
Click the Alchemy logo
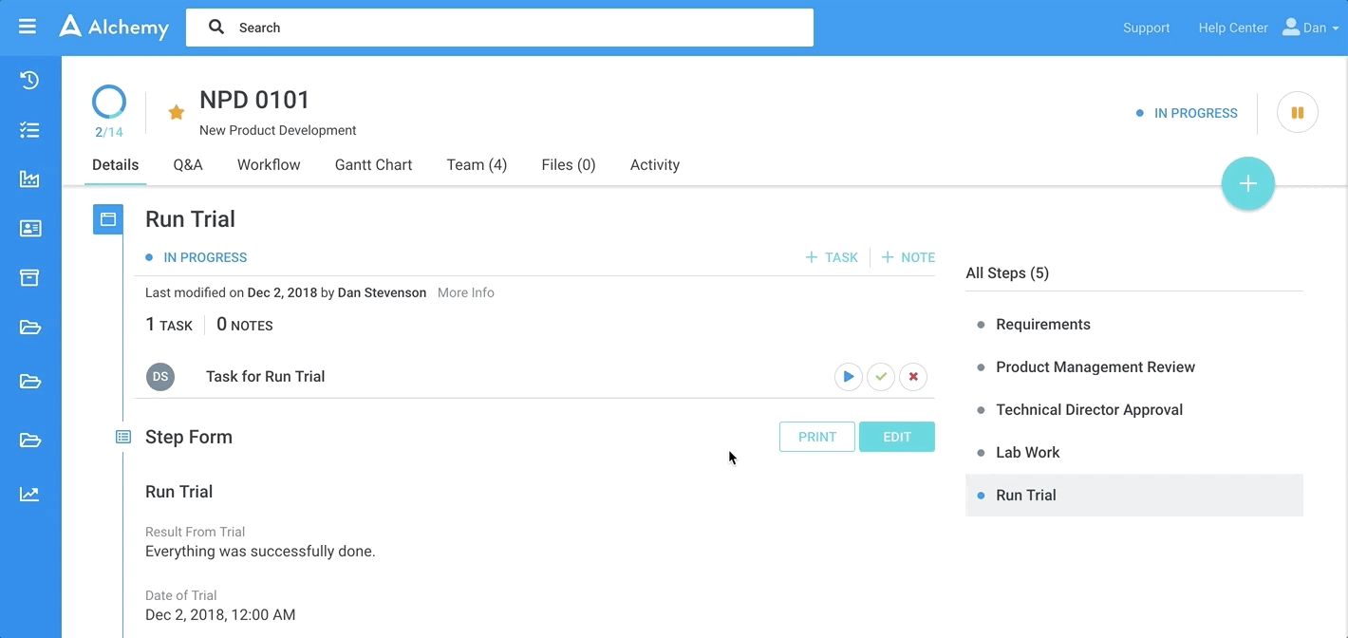(114, 27)
